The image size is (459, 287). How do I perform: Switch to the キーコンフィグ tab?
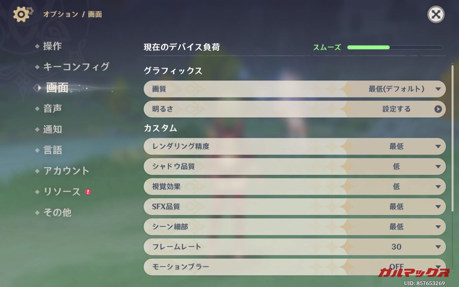[76, 67]
